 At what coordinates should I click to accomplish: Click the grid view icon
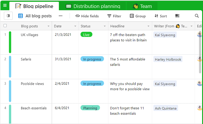point(21,16)
